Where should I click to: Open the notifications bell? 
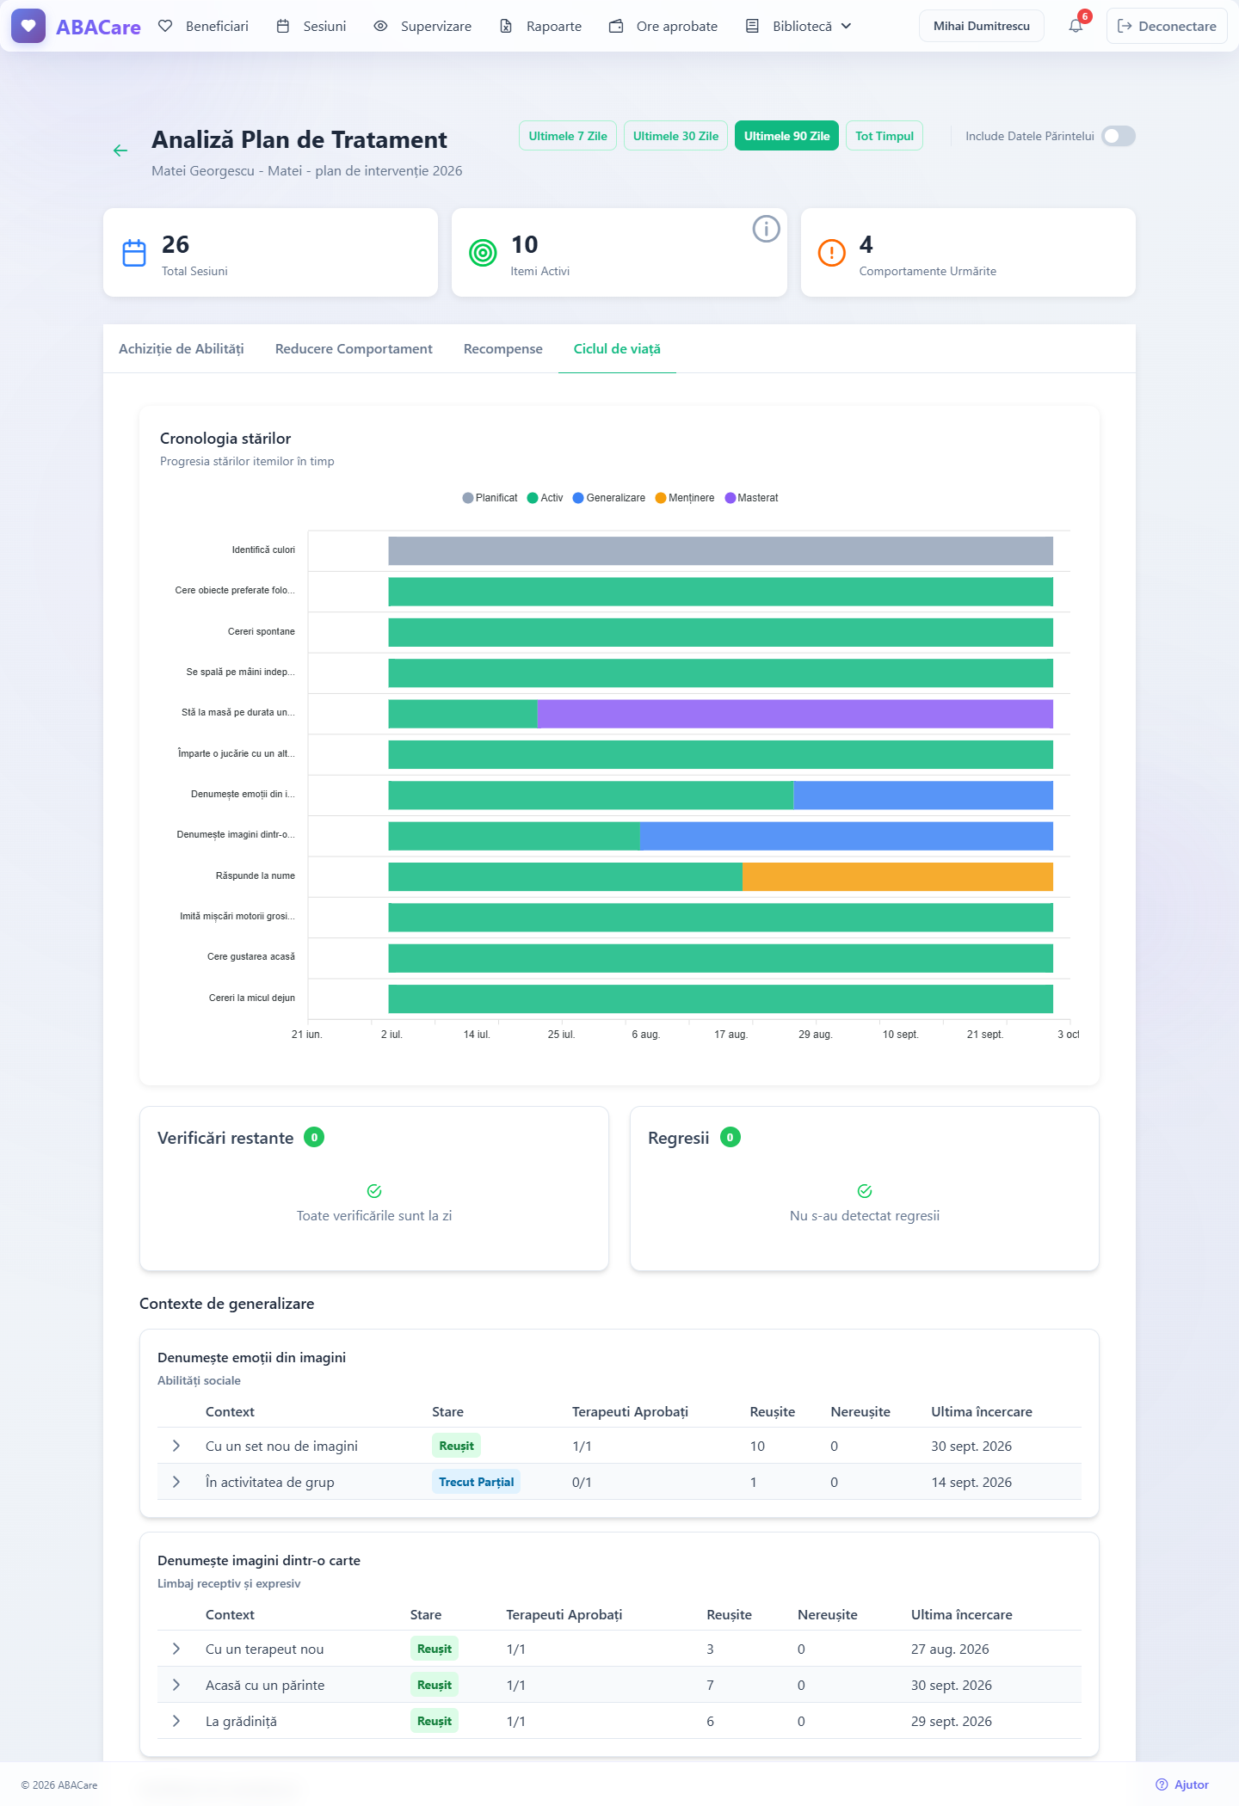[x=1076, y=26]
